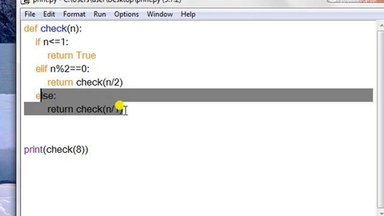Open the Window menu
The image size is (384, 216).
pyautogui.click(x=160, y=14)
